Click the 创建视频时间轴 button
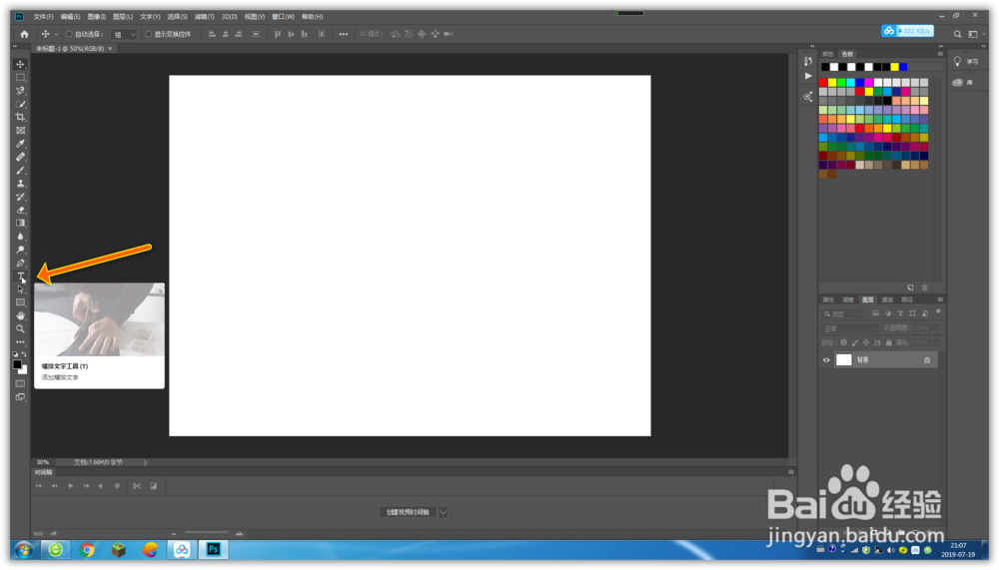999x570 pixels. (408, 512)
